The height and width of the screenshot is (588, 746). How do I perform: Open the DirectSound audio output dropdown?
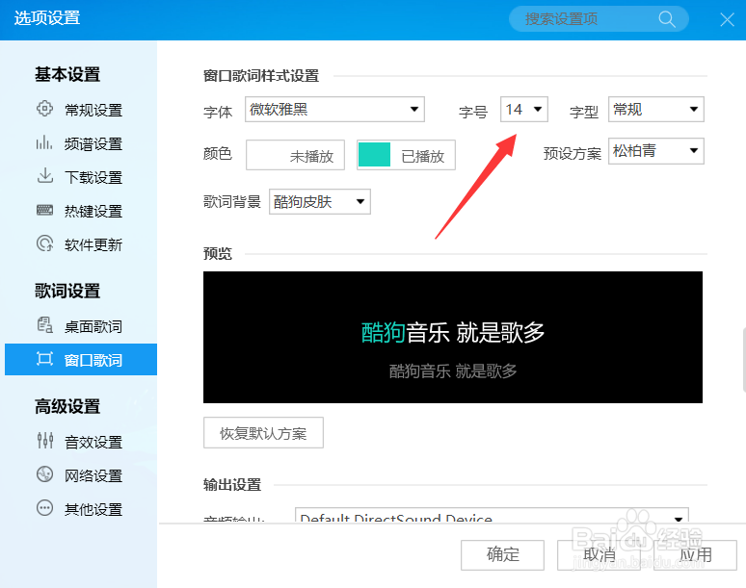click(x=492, y=515)
